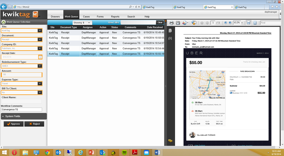This screenshot has width=284, height=156.
Task: Click the kwiktag logo
Action: coord(21,14)
